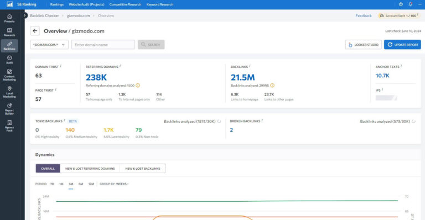
Task: Click the Looker Studio button
Action: [364, 45]
